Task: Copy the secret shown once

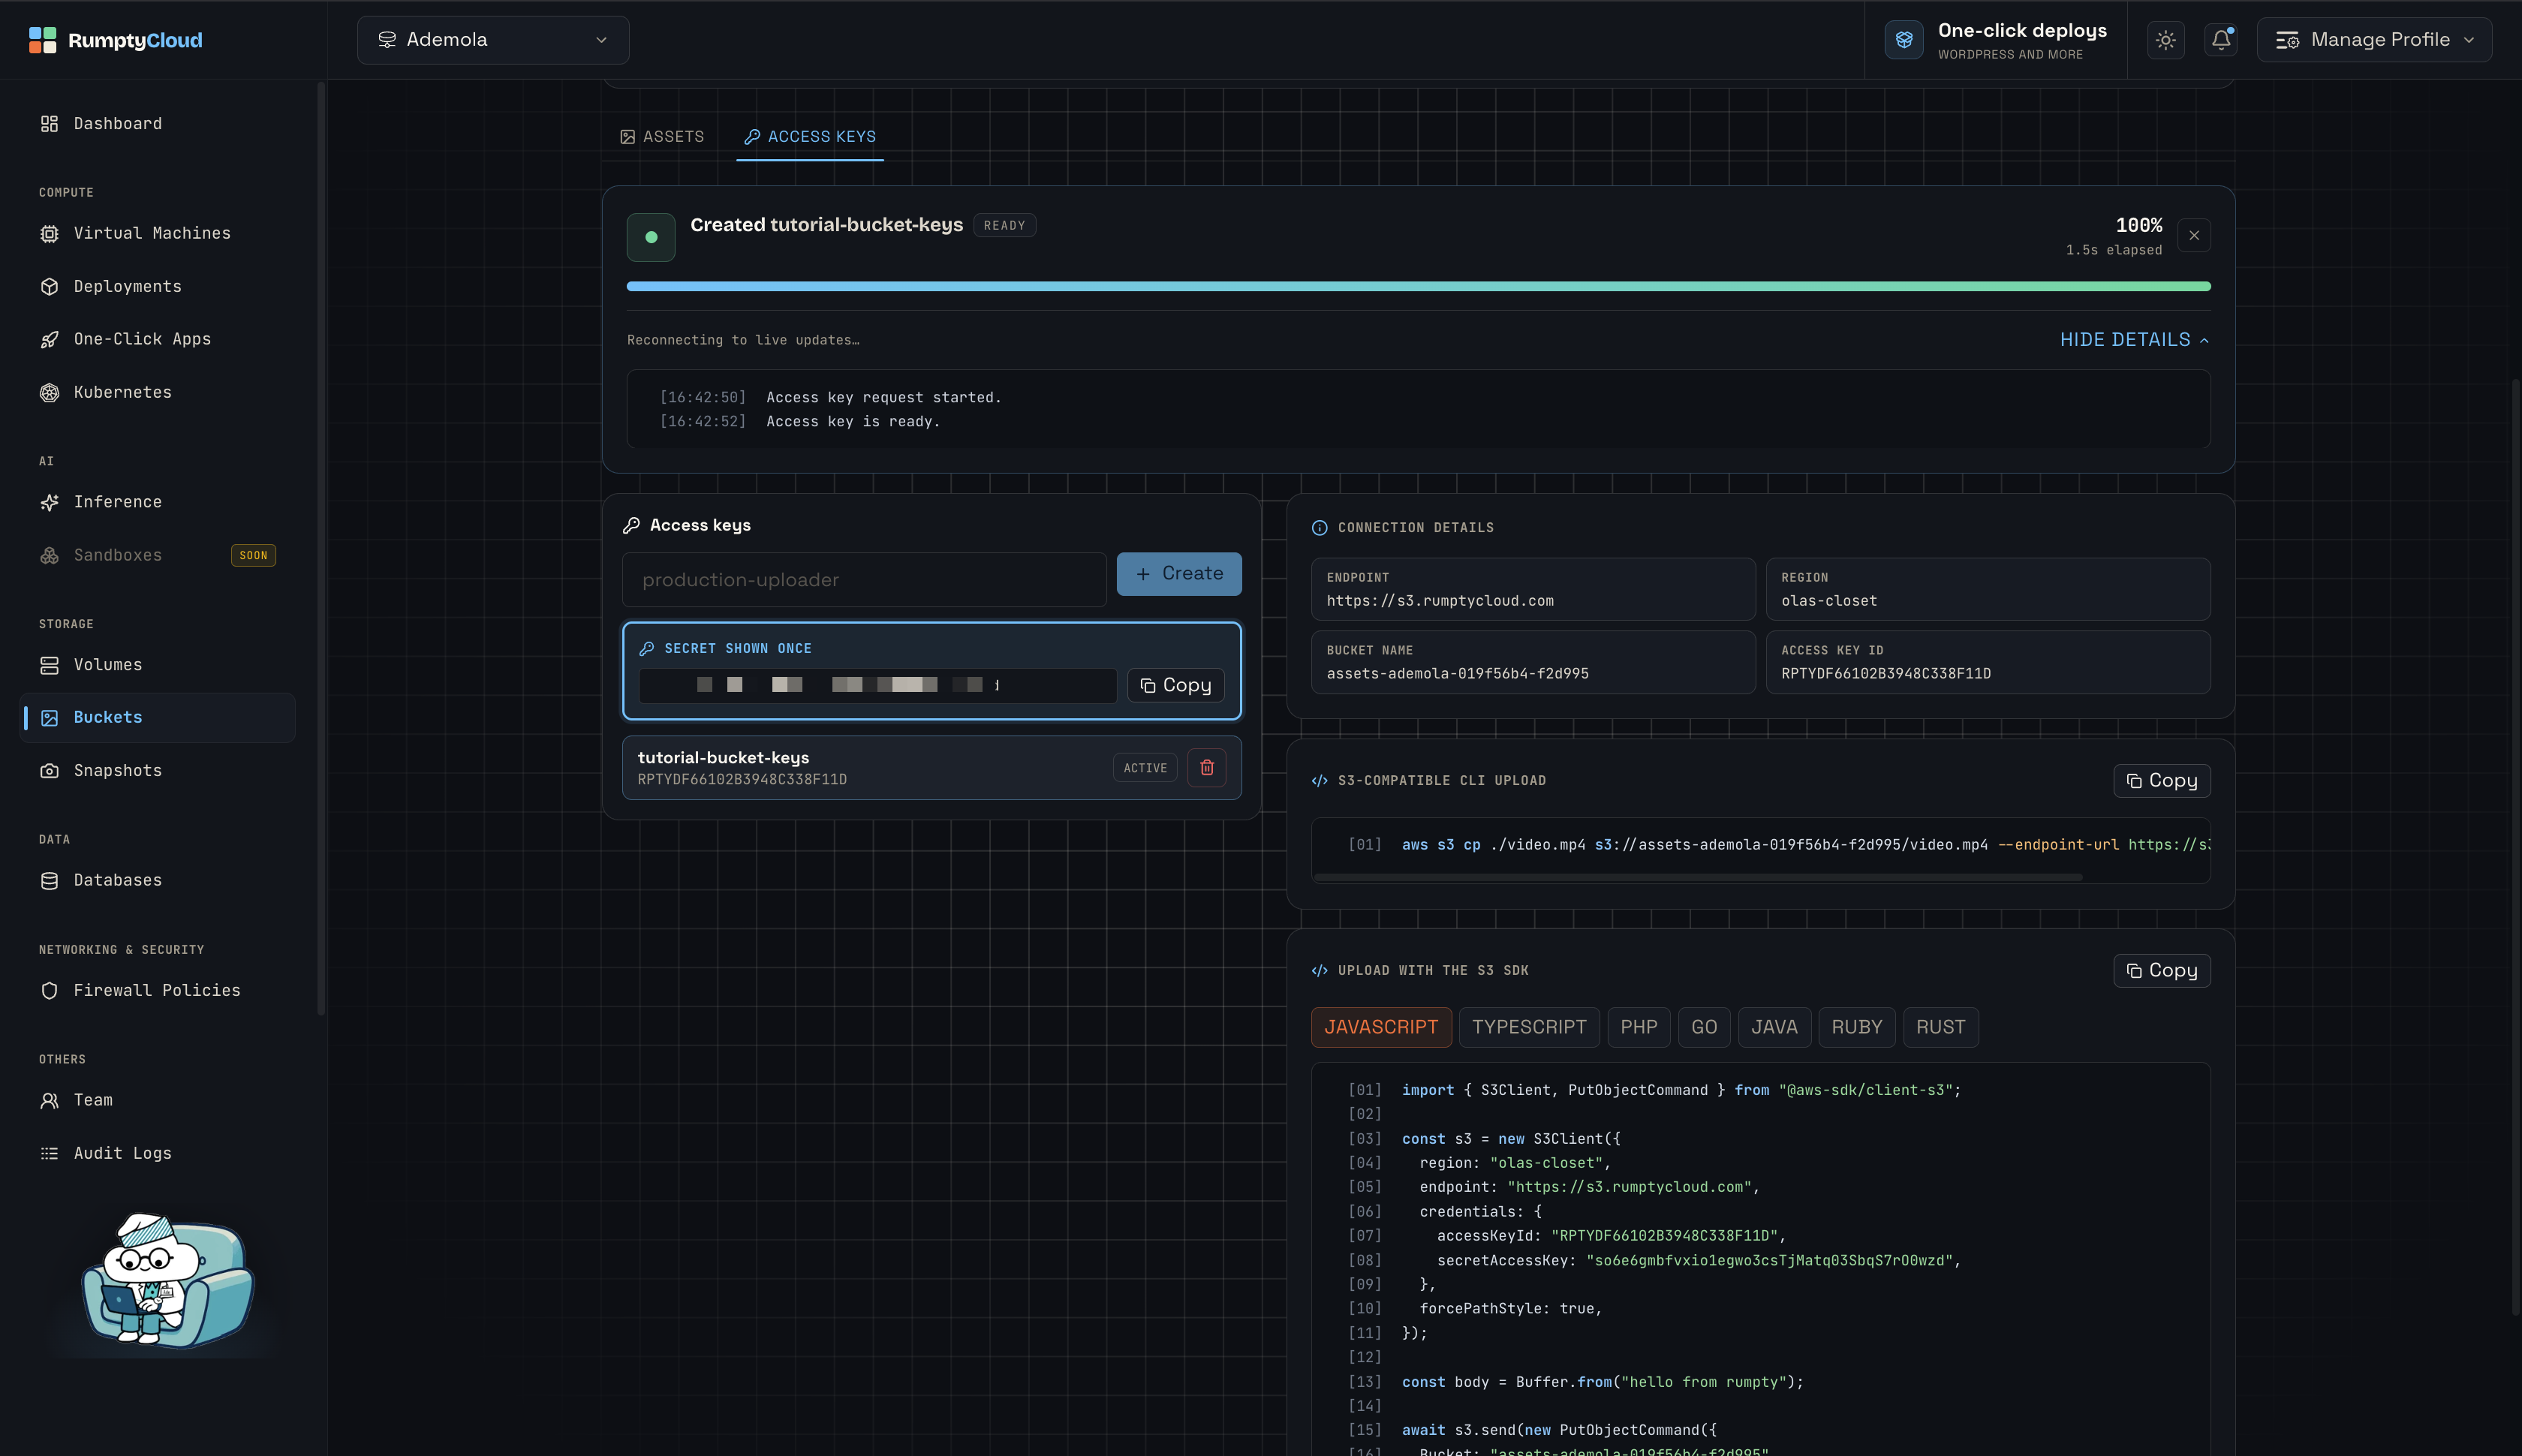Action: [x=1176, y=685]
